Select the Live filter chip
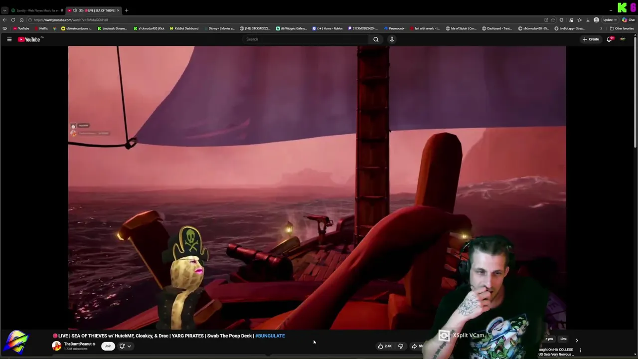638x359 pixels. tap(563, 339)
